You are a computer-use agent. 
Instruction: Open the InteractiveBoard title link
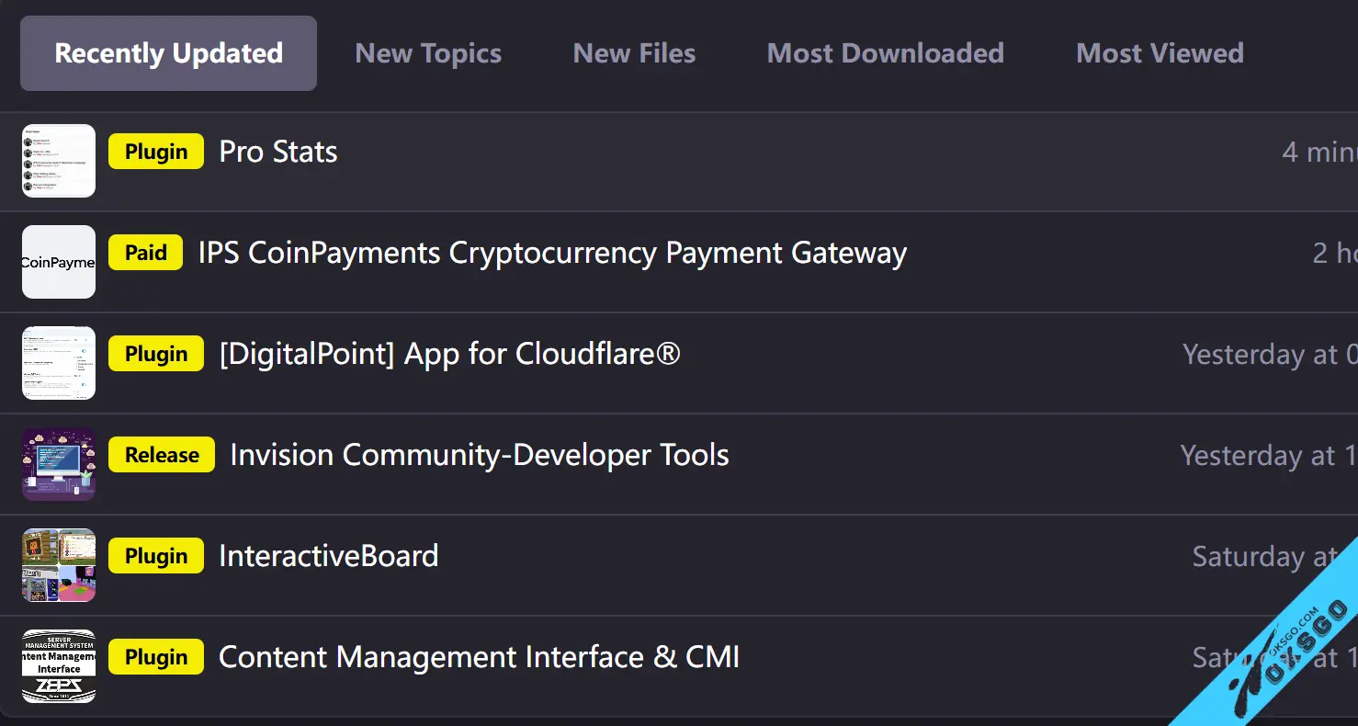coord(329,556)
